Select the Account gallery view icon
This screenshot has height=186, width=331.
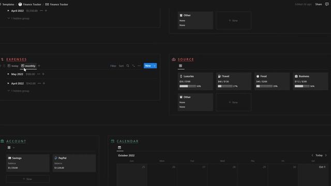point(9,148)
